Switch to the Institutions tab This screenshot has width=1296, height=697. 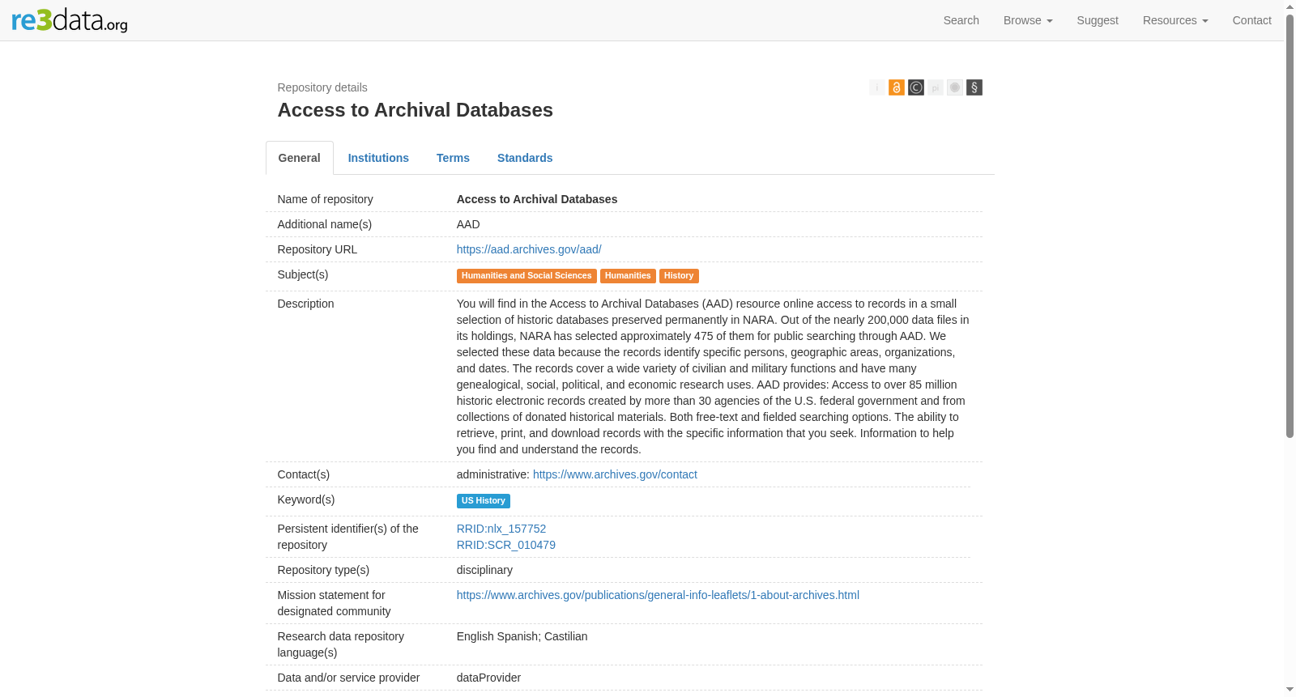click(x=378, y=158)
